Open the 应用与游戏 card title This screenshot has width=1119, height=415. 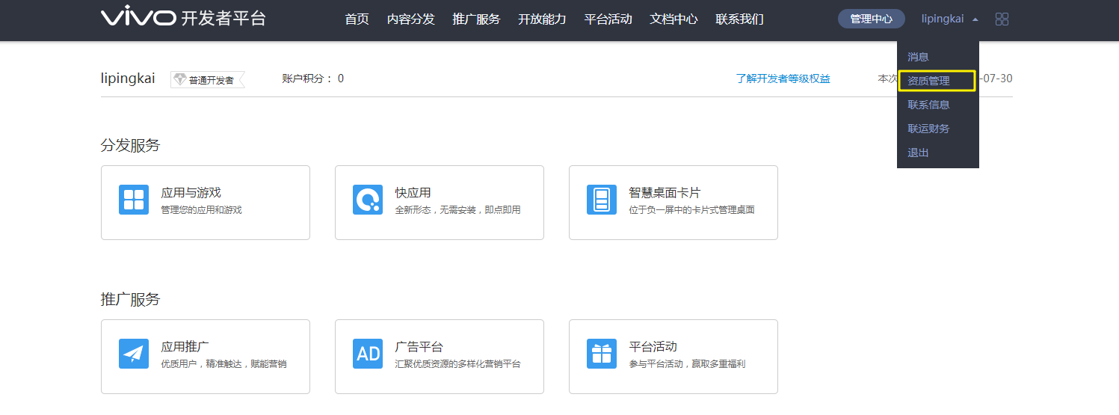coord(191,193)
